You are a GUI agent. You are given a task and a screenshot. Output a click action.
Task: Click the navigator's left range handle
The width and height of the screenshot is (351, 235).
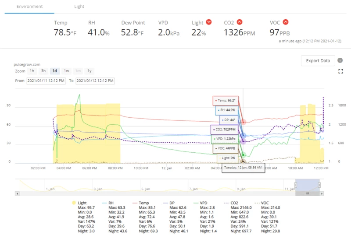coord(295,185)
